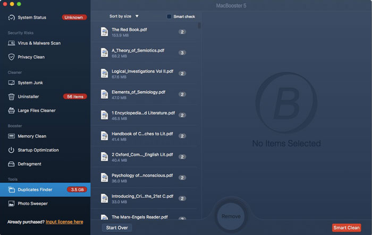Open the Defragment tool
The width and height of the screenshot is (372, 235).
tap(45, 164)
